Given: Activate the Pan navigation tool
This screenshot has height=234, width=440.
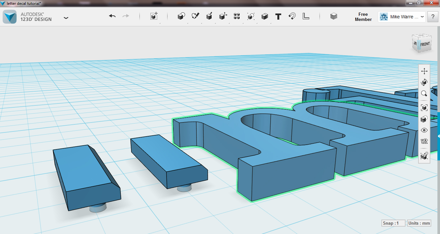Looking at the screenshot, I should tap(424, 71).
